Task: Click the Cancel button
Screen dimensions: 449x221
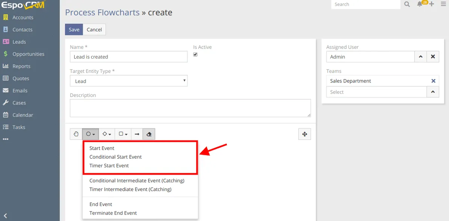Action: pos(94,29)
